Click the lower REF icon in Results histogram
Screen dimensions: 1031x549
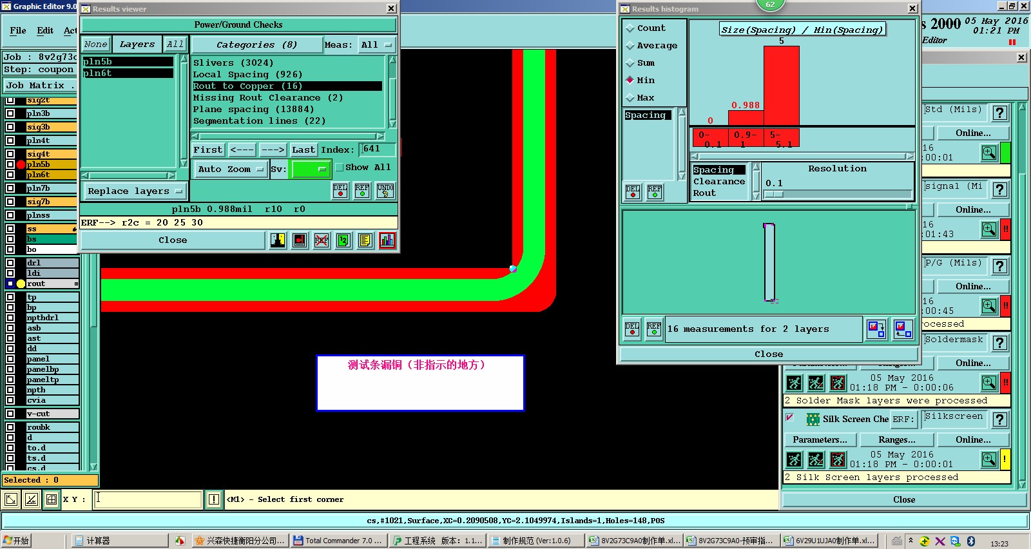[654, 329]
